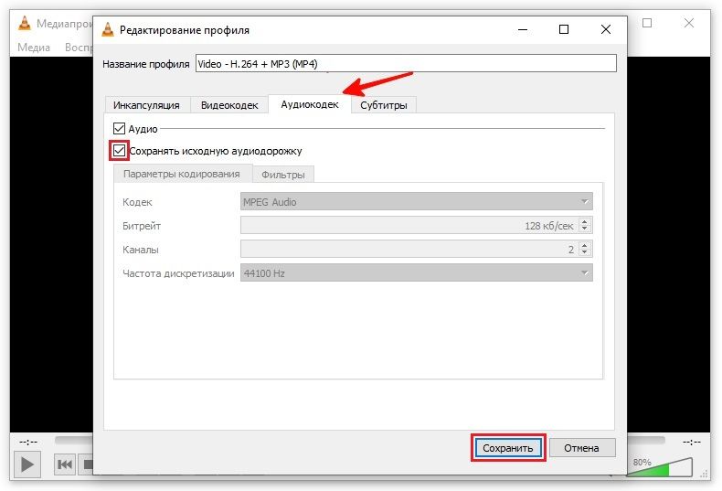
Task: Decrease bitrate with the down arrow
Action: pos(586,229)
